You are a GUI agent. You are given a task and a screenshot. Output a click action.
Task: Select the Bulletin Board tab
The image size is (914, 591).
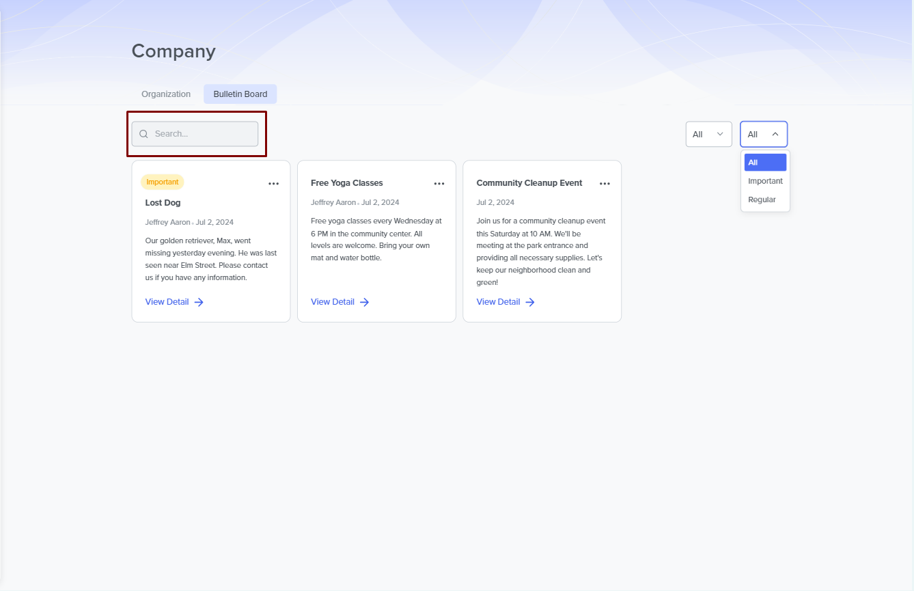[x=240, y=94]
